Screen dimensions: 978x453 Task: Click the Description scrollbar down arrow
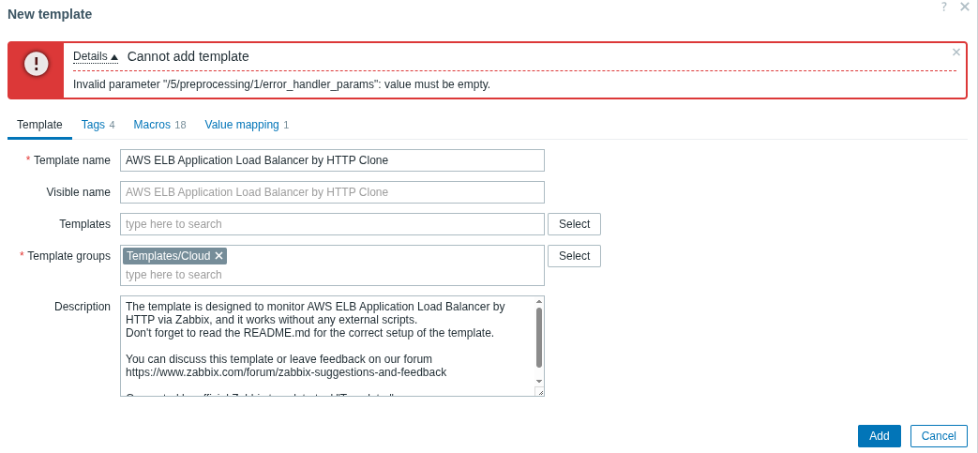pos(539,381)
